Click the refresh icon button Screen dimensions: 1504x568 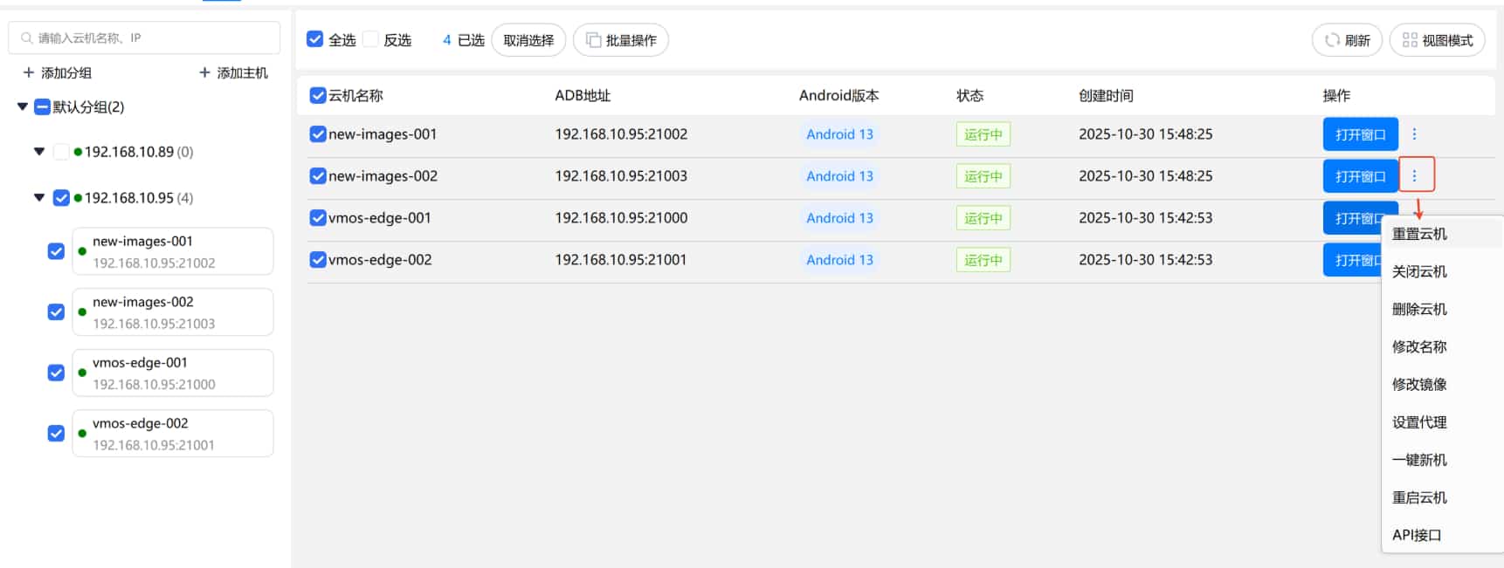click(x=1332, y=40)
